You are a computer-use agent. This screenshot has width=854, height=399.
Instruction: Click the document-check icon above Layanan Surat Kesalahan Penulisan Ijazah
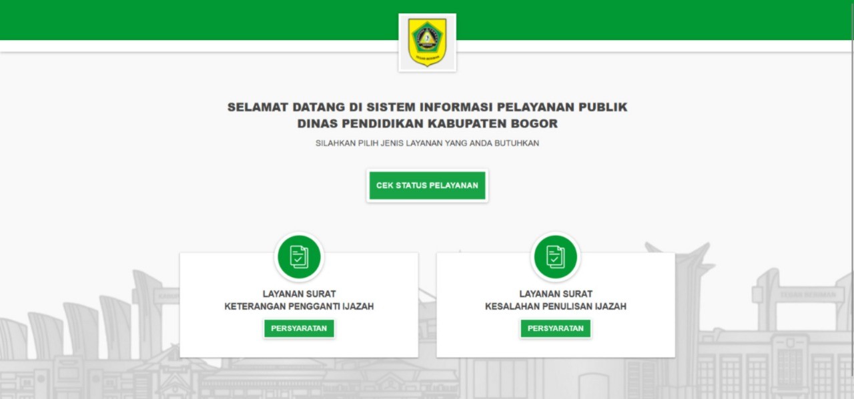click(556, 257)
